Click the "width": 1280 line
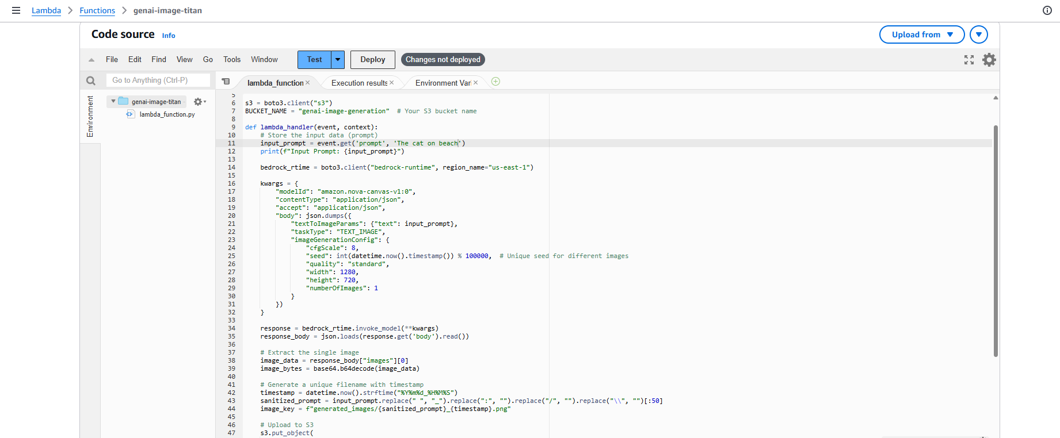This screenshot has height=438, width=1060. pyautogui.click(x=332, y=272)
